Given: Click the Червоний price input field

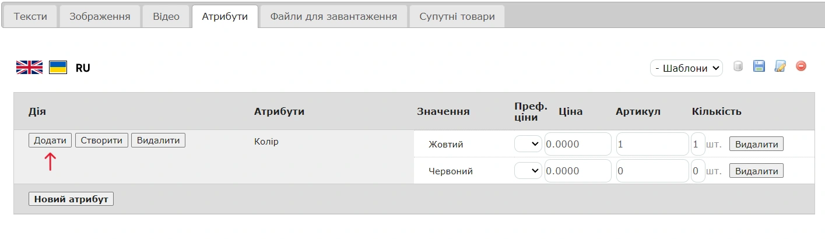Looking at the screenshot, I should coord(577,171).
